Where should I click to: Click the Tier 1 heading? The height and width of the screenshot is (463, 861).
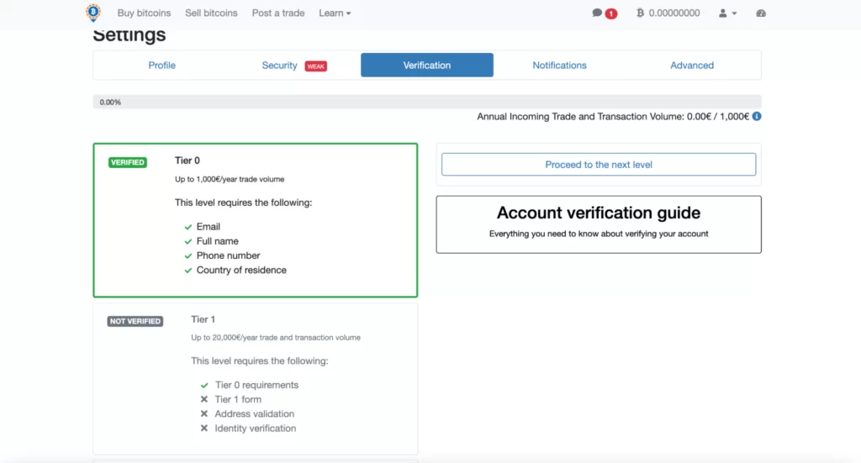(x=203, y=319)
